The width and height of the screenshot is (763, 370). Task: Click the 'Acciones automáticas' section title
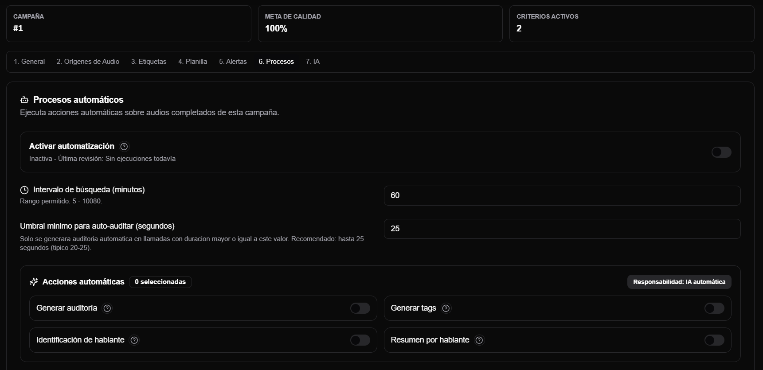click(83, 282)
